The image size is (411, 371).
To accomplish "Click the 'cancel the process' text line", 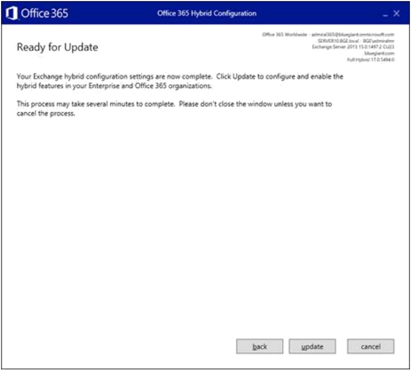I will pyautogui.click(x=46, y=113).
